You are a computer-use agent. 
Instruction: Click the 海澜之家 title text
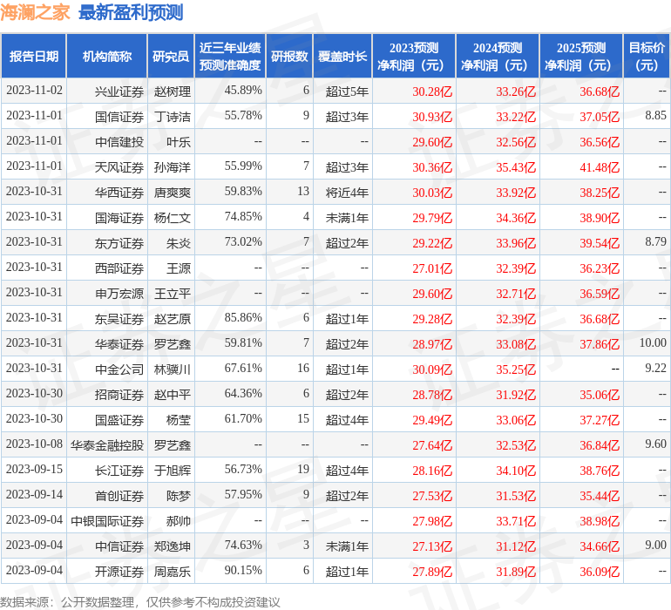point(35,12)
